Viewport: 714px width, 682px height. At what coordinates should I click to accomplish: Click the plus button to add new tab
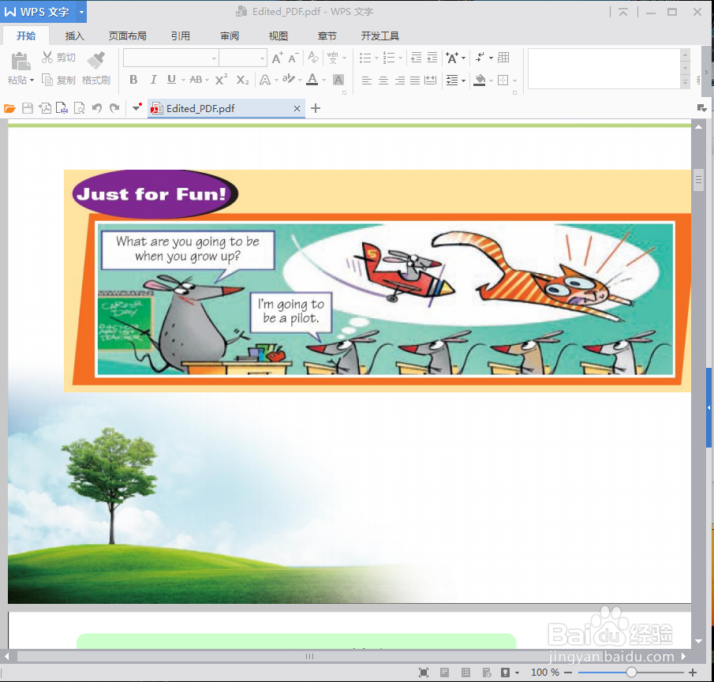[315, 108]
